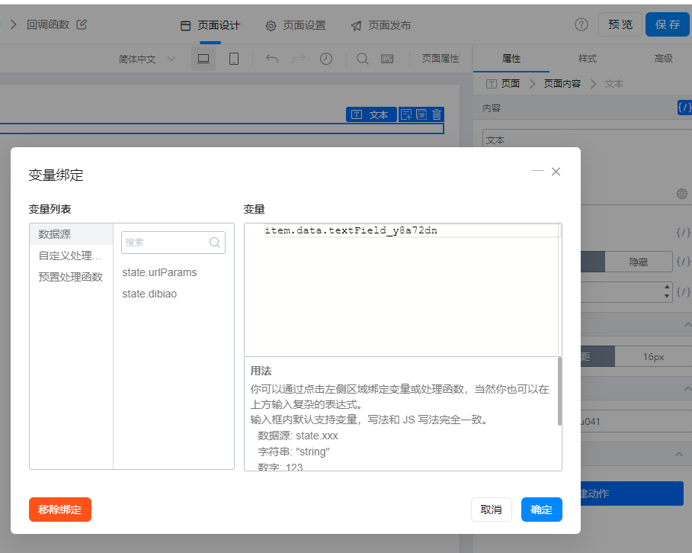Switch to the 属性 panel tab
This screenshot has height=553, width=692.
coord(511,58)
